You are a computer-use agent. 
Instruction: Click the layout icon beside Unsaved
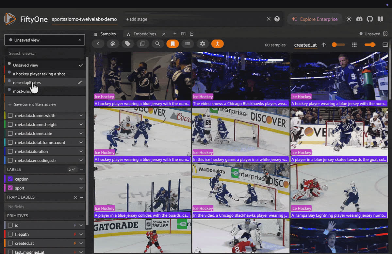pyautogui.click(x=385, y=34)
